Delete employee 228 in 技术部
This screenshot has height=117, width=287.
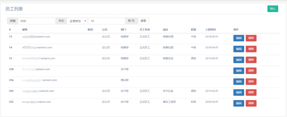(x=251, y=71)
